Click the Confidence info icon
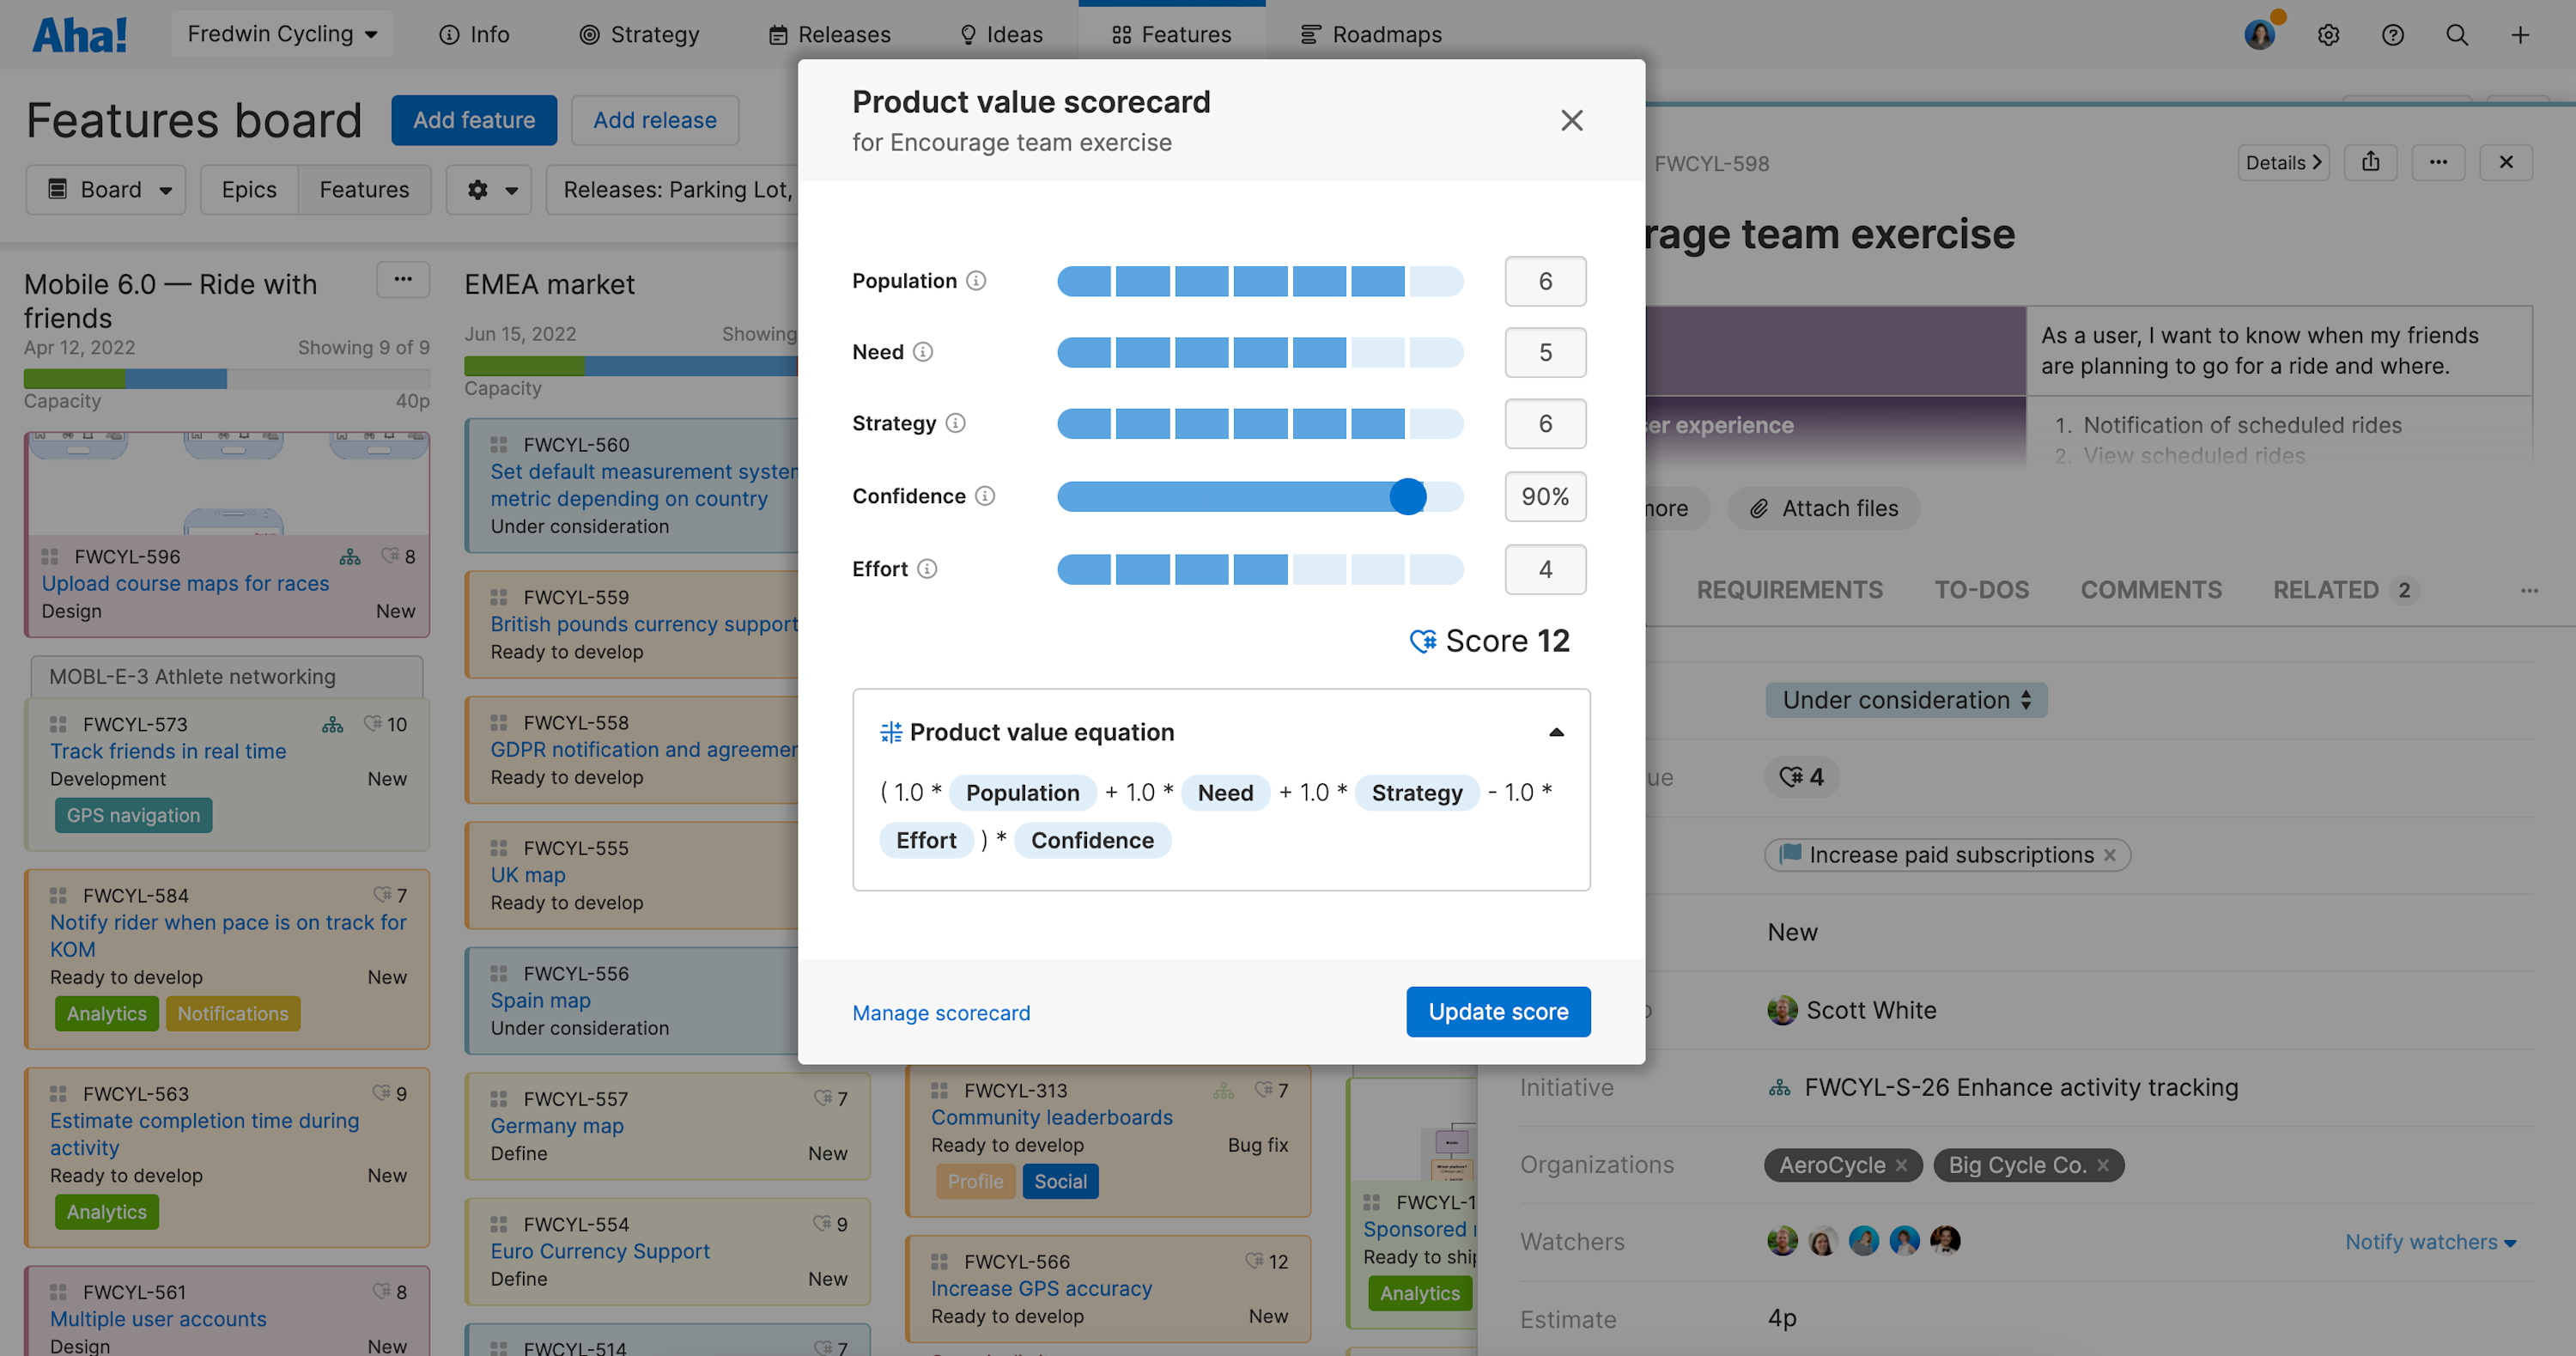Screen dimensions: 2576x1356 987,496
